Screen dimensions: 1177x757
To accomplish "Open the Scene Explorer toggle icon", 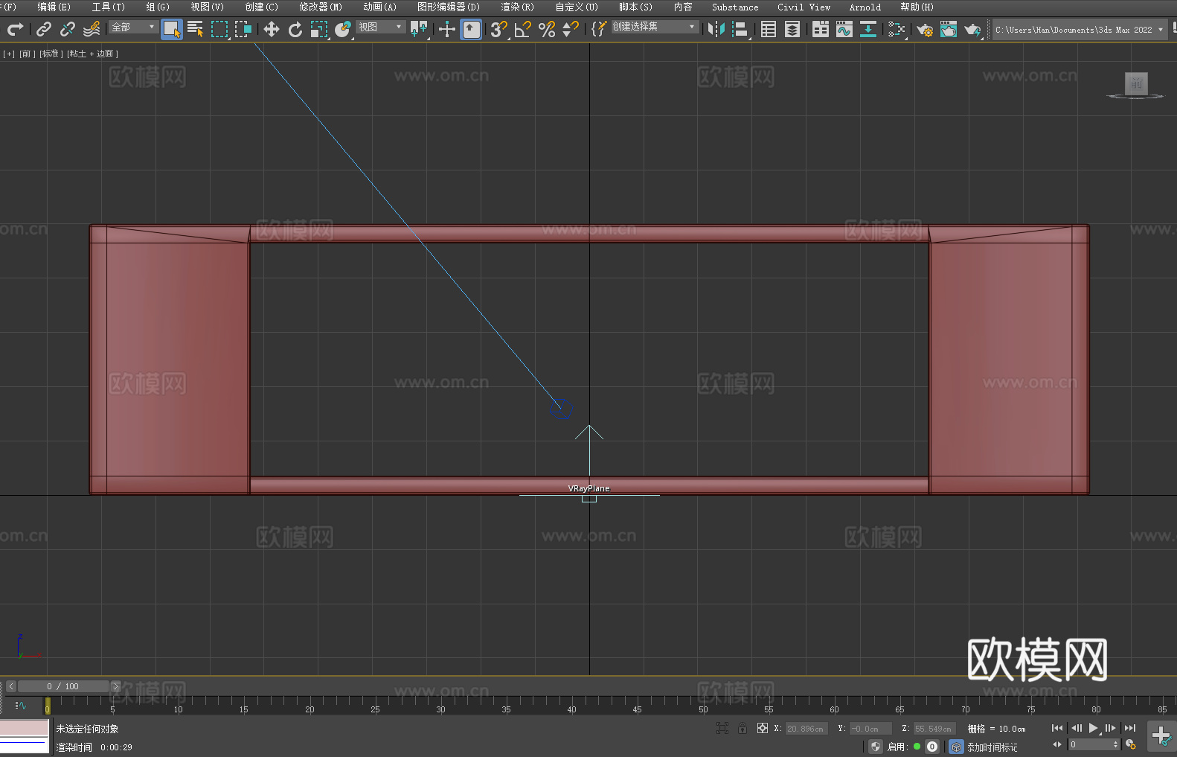I will coord(769,29).
